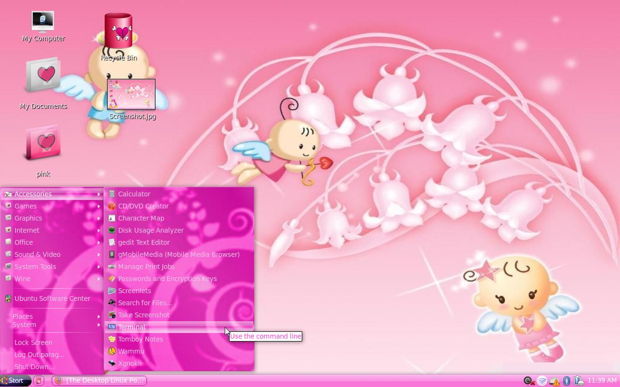Expand the Games submenu
The width and height of the screenshot is (620, 387).
pyautogui.click(x=25, y=206)
